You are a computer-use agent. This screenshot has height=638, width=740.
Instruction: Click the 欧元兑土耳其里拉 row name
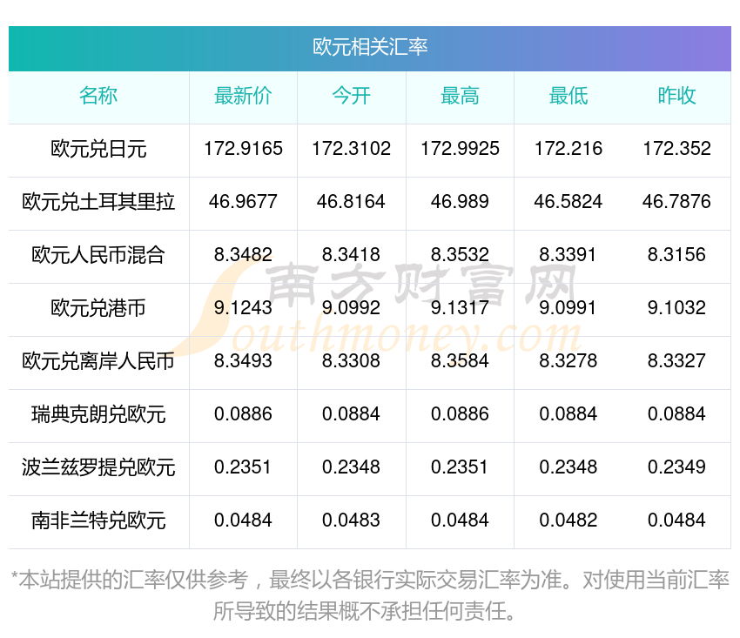click(x=98, y=202)
